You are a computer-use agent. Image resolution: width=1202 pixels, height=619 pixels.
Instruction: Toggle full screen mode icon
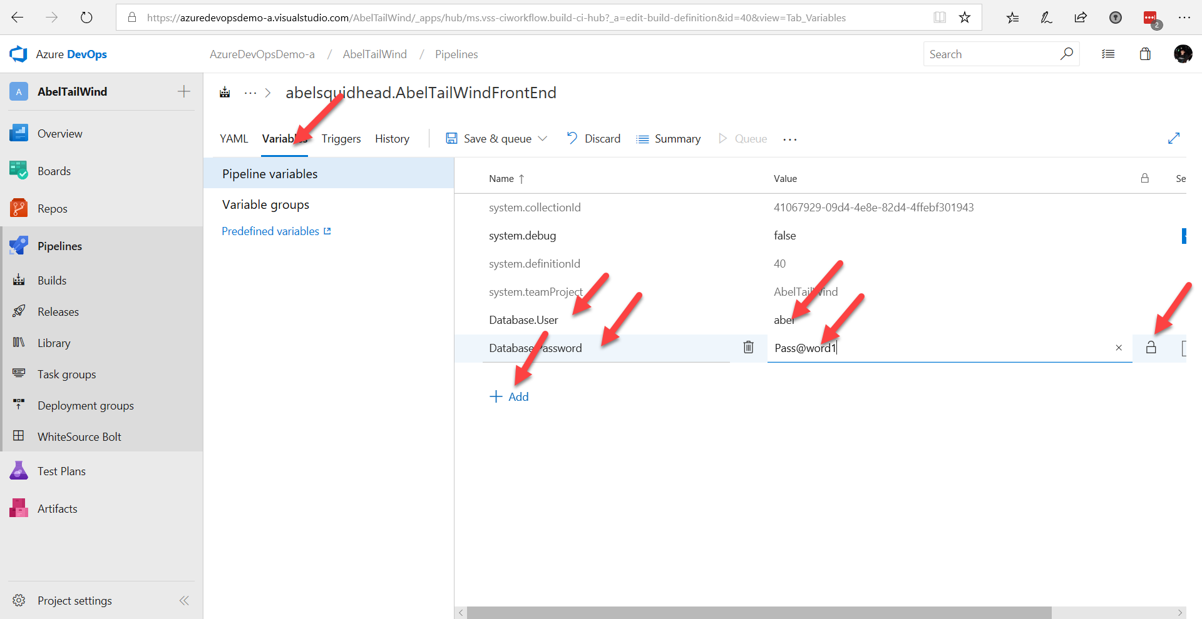1174,138
